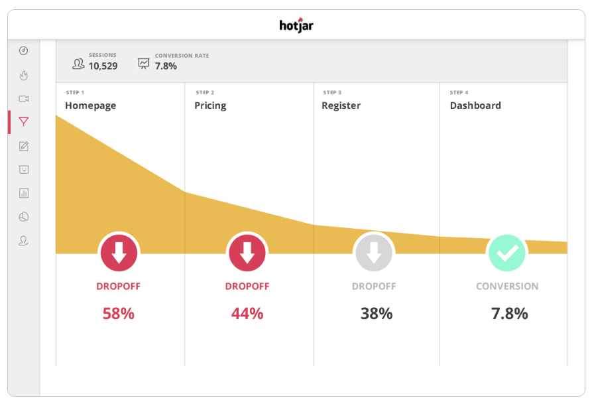The height and width of the screenshot is (402, 590).
Task: Open Polls via smiley box icon
Action: 24,169
